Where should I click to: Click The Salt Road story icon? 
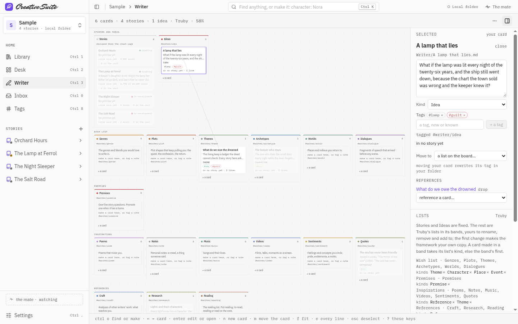[9, 179]
